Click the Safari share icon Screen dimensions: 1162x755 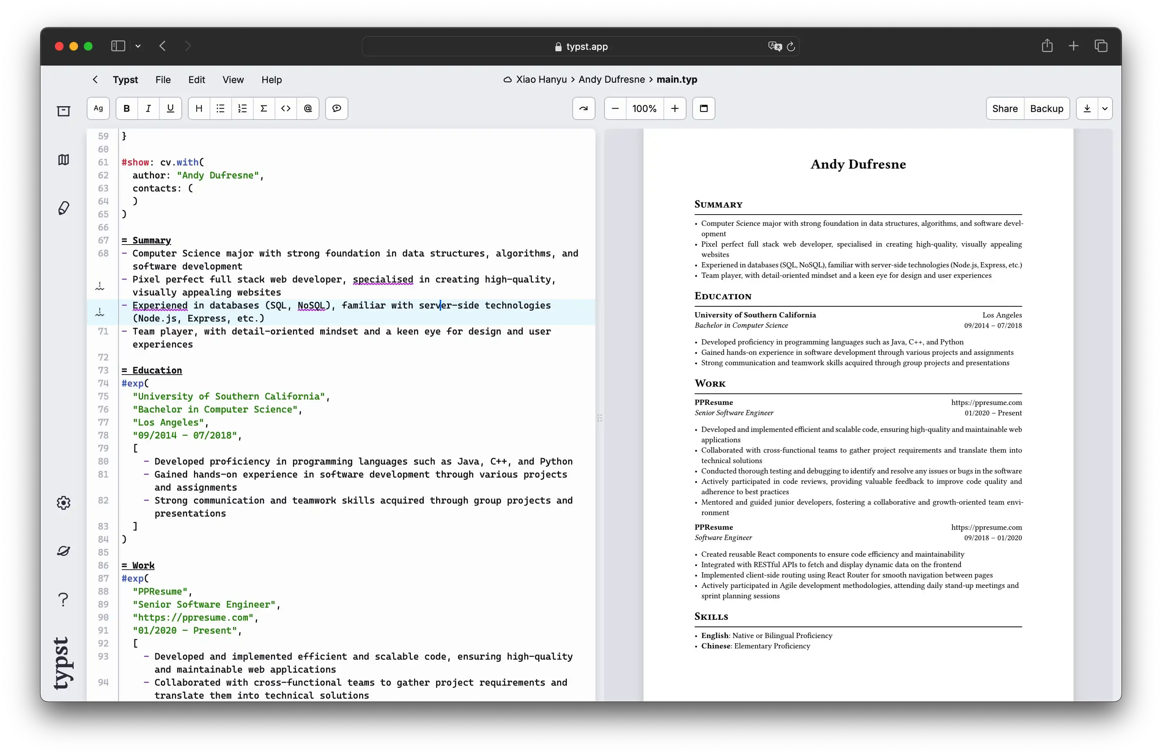1047,46
